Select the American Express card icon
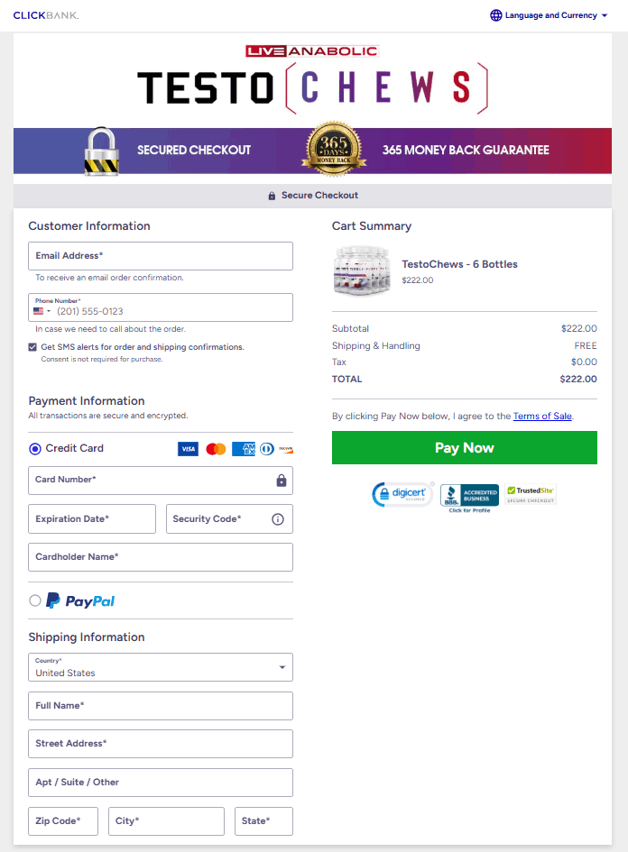The width and height of the screenshot is (628, 852). tap(244, 448)
